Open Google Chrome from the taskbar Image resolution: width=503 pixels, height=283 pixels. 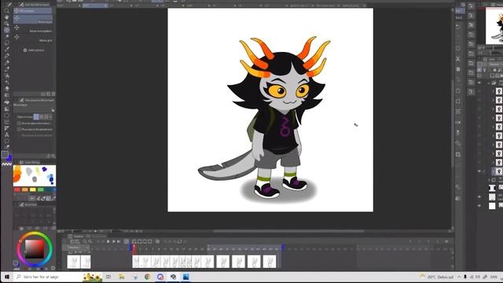click(147, 277)
